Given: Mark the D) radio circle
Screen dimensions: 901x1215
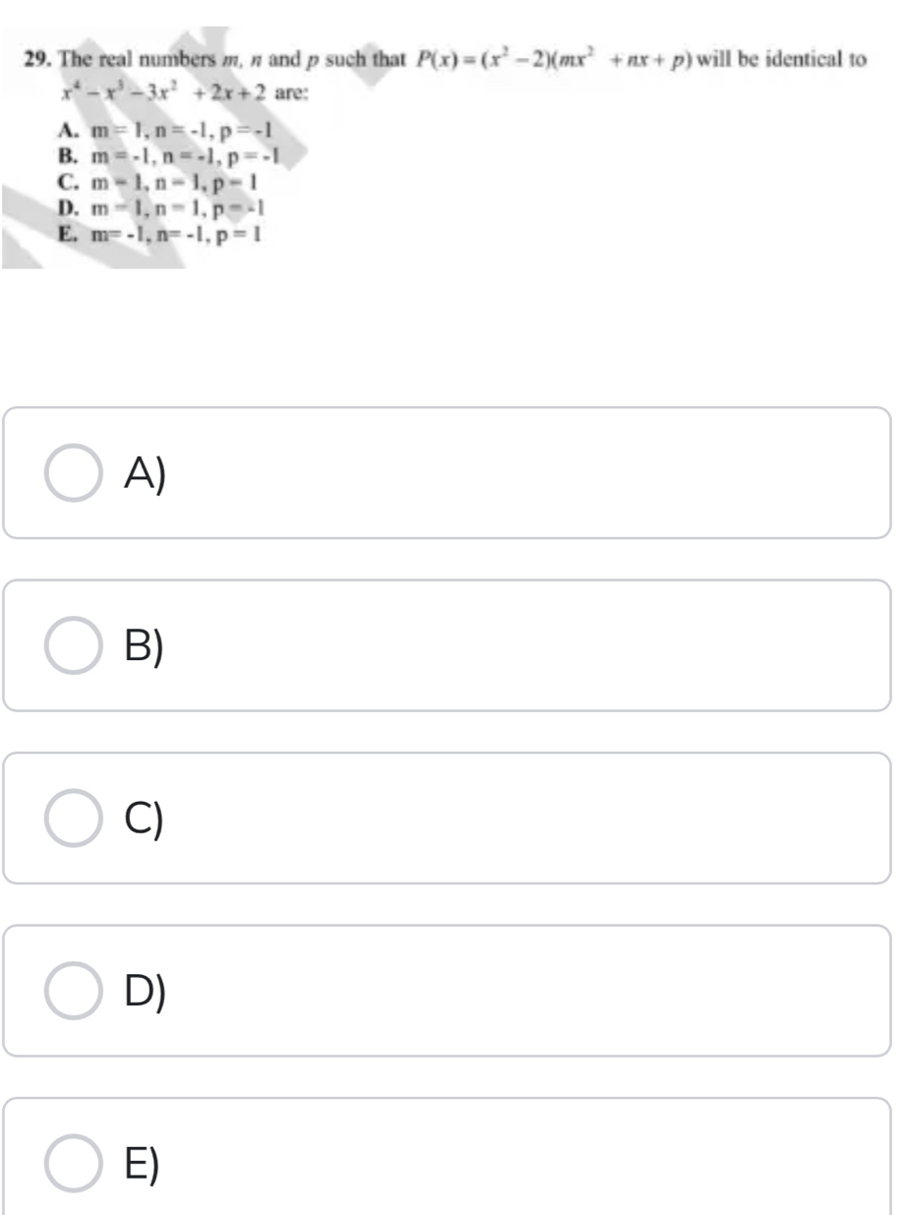Looking at the screenshot, I should tap(74, 991).
